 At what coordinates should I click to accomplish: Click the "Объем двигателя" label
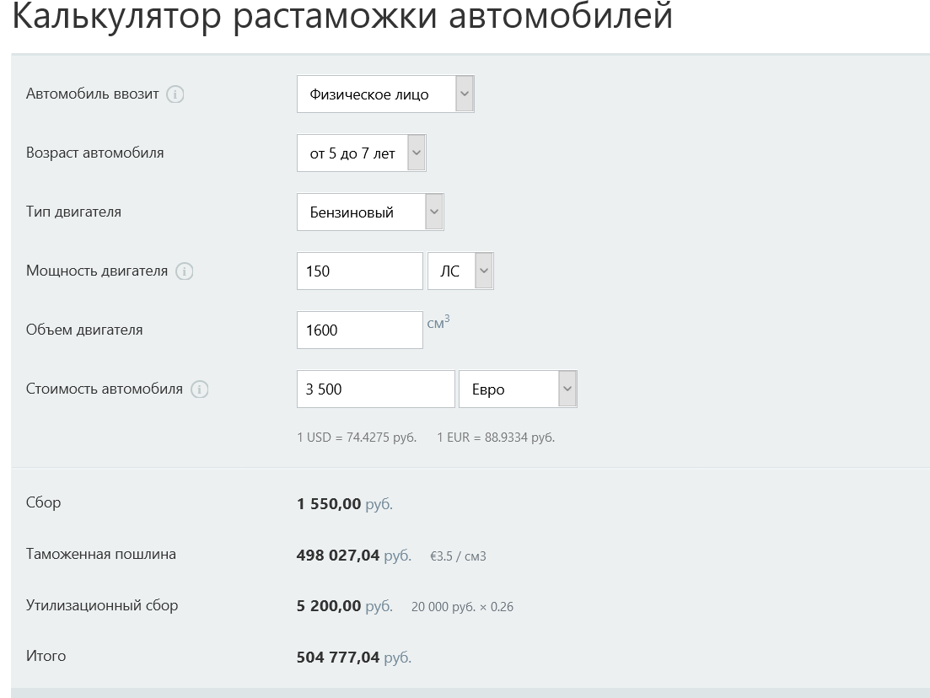click(84, 330)
